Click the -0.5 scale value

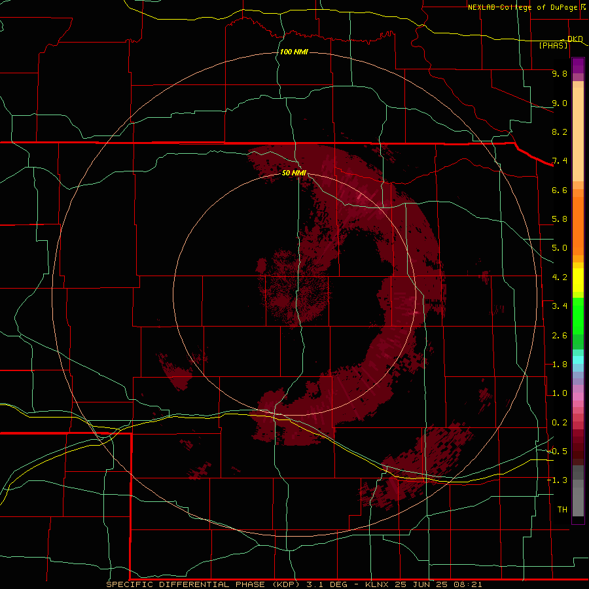pos(557,451)
